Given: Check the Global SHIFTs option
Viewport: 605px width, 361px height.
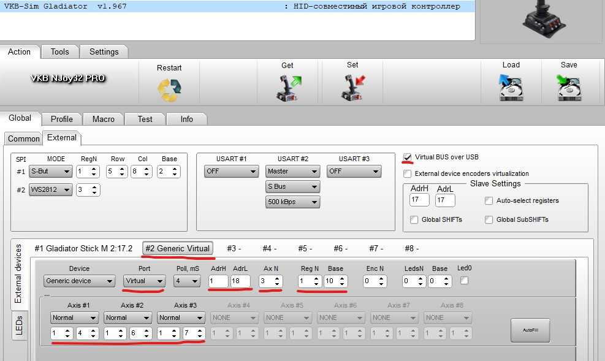Looking at the screenshot, I should tap(414, 219).
